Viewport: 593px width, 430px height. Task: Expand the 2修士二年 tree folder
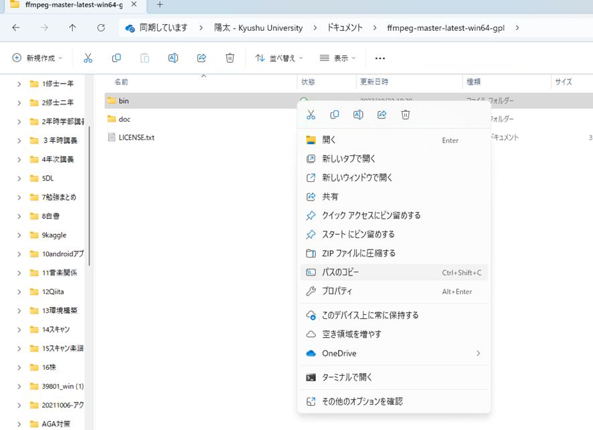pyautogui.click(x=19, y=103)
